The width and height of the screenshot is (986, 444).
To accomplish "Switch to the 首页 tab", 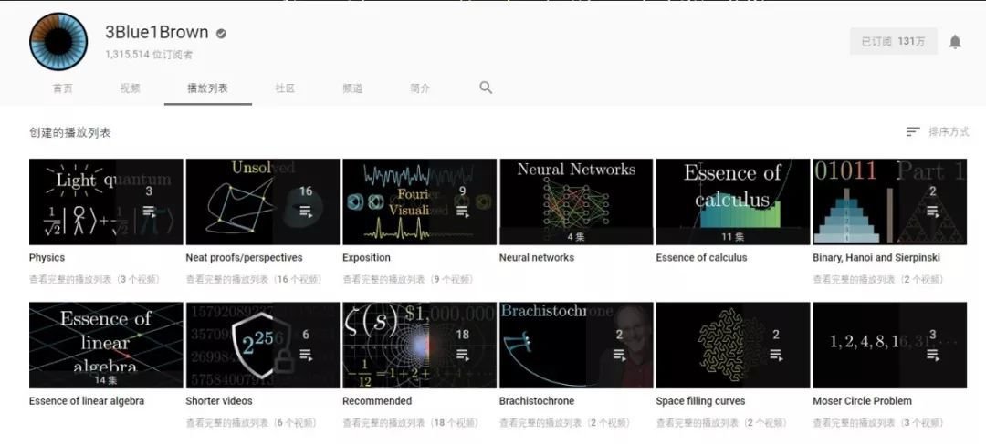I will tap(62, 88).
